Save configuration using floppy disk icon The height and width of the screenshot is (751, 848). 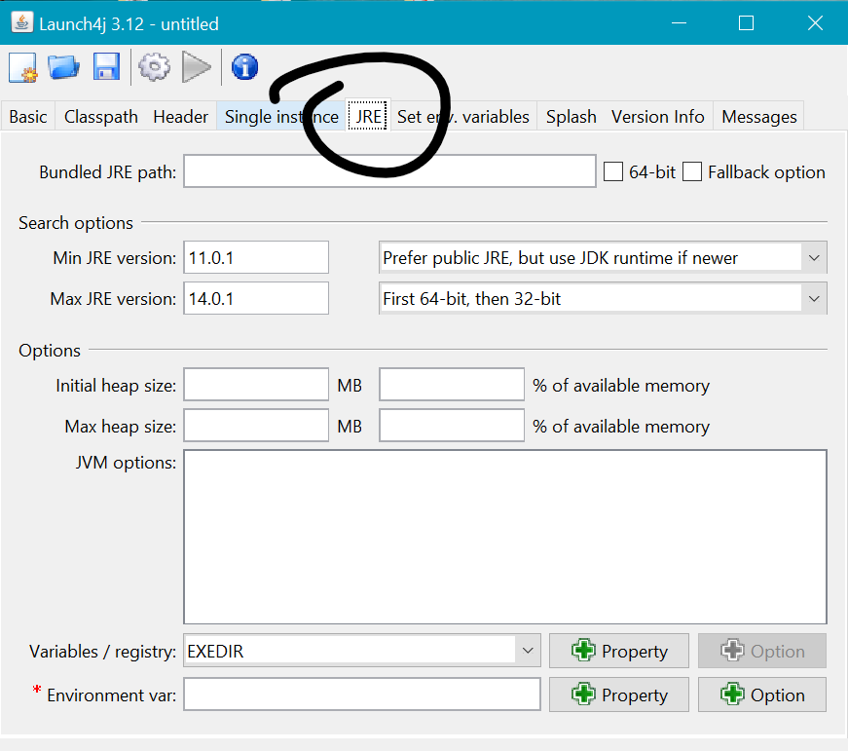pos(106,67)
